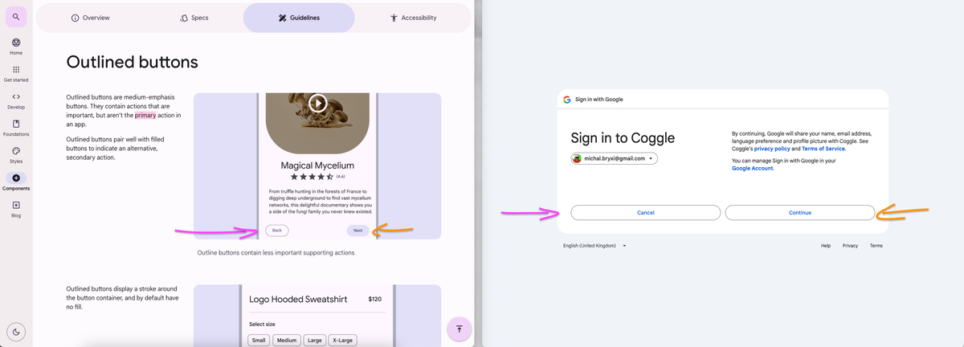Select the Components plus icon

coord(16,178)
